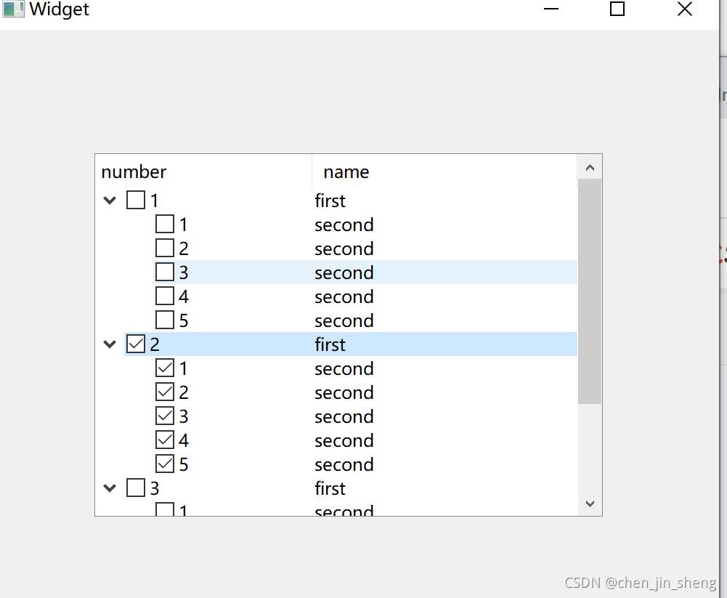Check child 1 checkbox under unchecked parent 1

coord(165,224)
